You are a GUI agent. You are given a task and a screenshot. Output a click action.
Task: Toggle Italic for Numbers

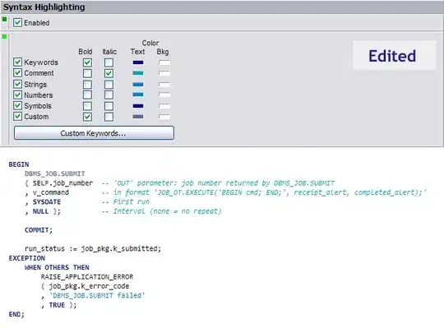[109, 95]
